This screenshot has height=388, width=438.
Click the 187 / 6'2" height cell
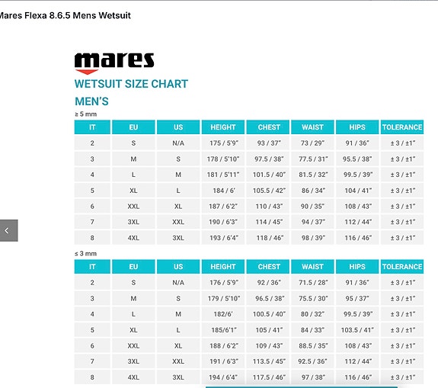pos(223,207)
